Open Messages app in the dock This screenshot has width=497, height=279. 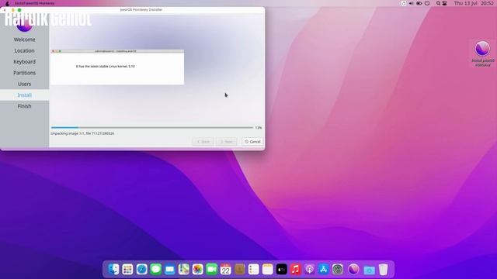pos(155,269)
